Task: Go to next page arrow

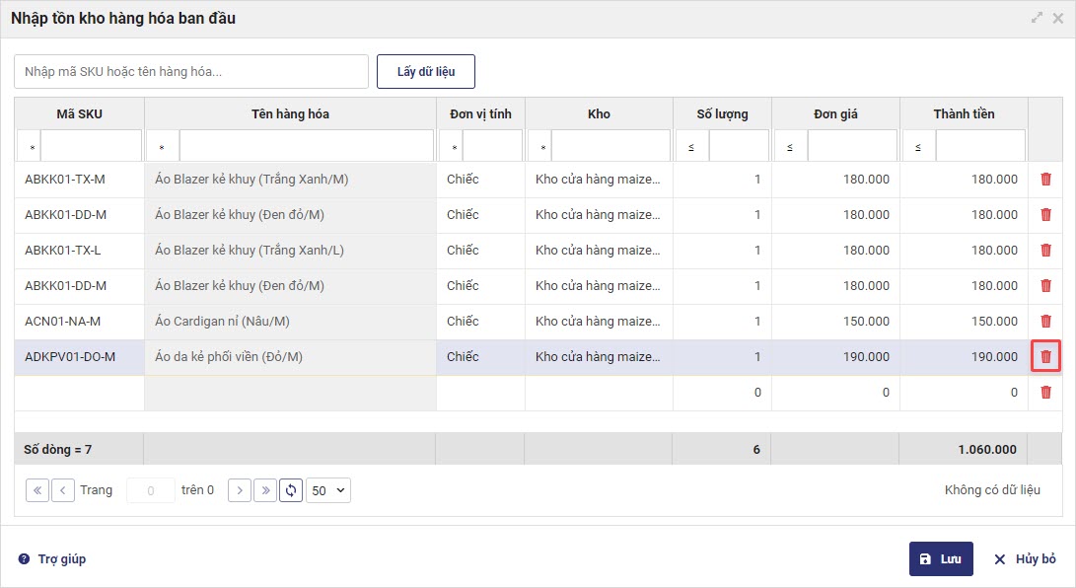Action: tap(240, 490)
